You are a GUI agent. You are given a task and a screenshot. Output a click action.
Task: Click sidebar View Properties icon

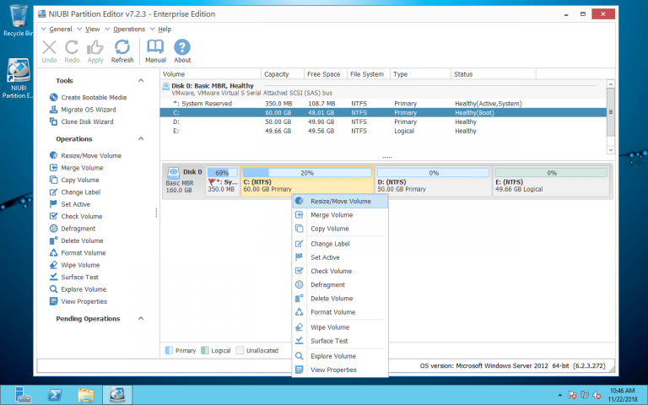pos(53,301)
